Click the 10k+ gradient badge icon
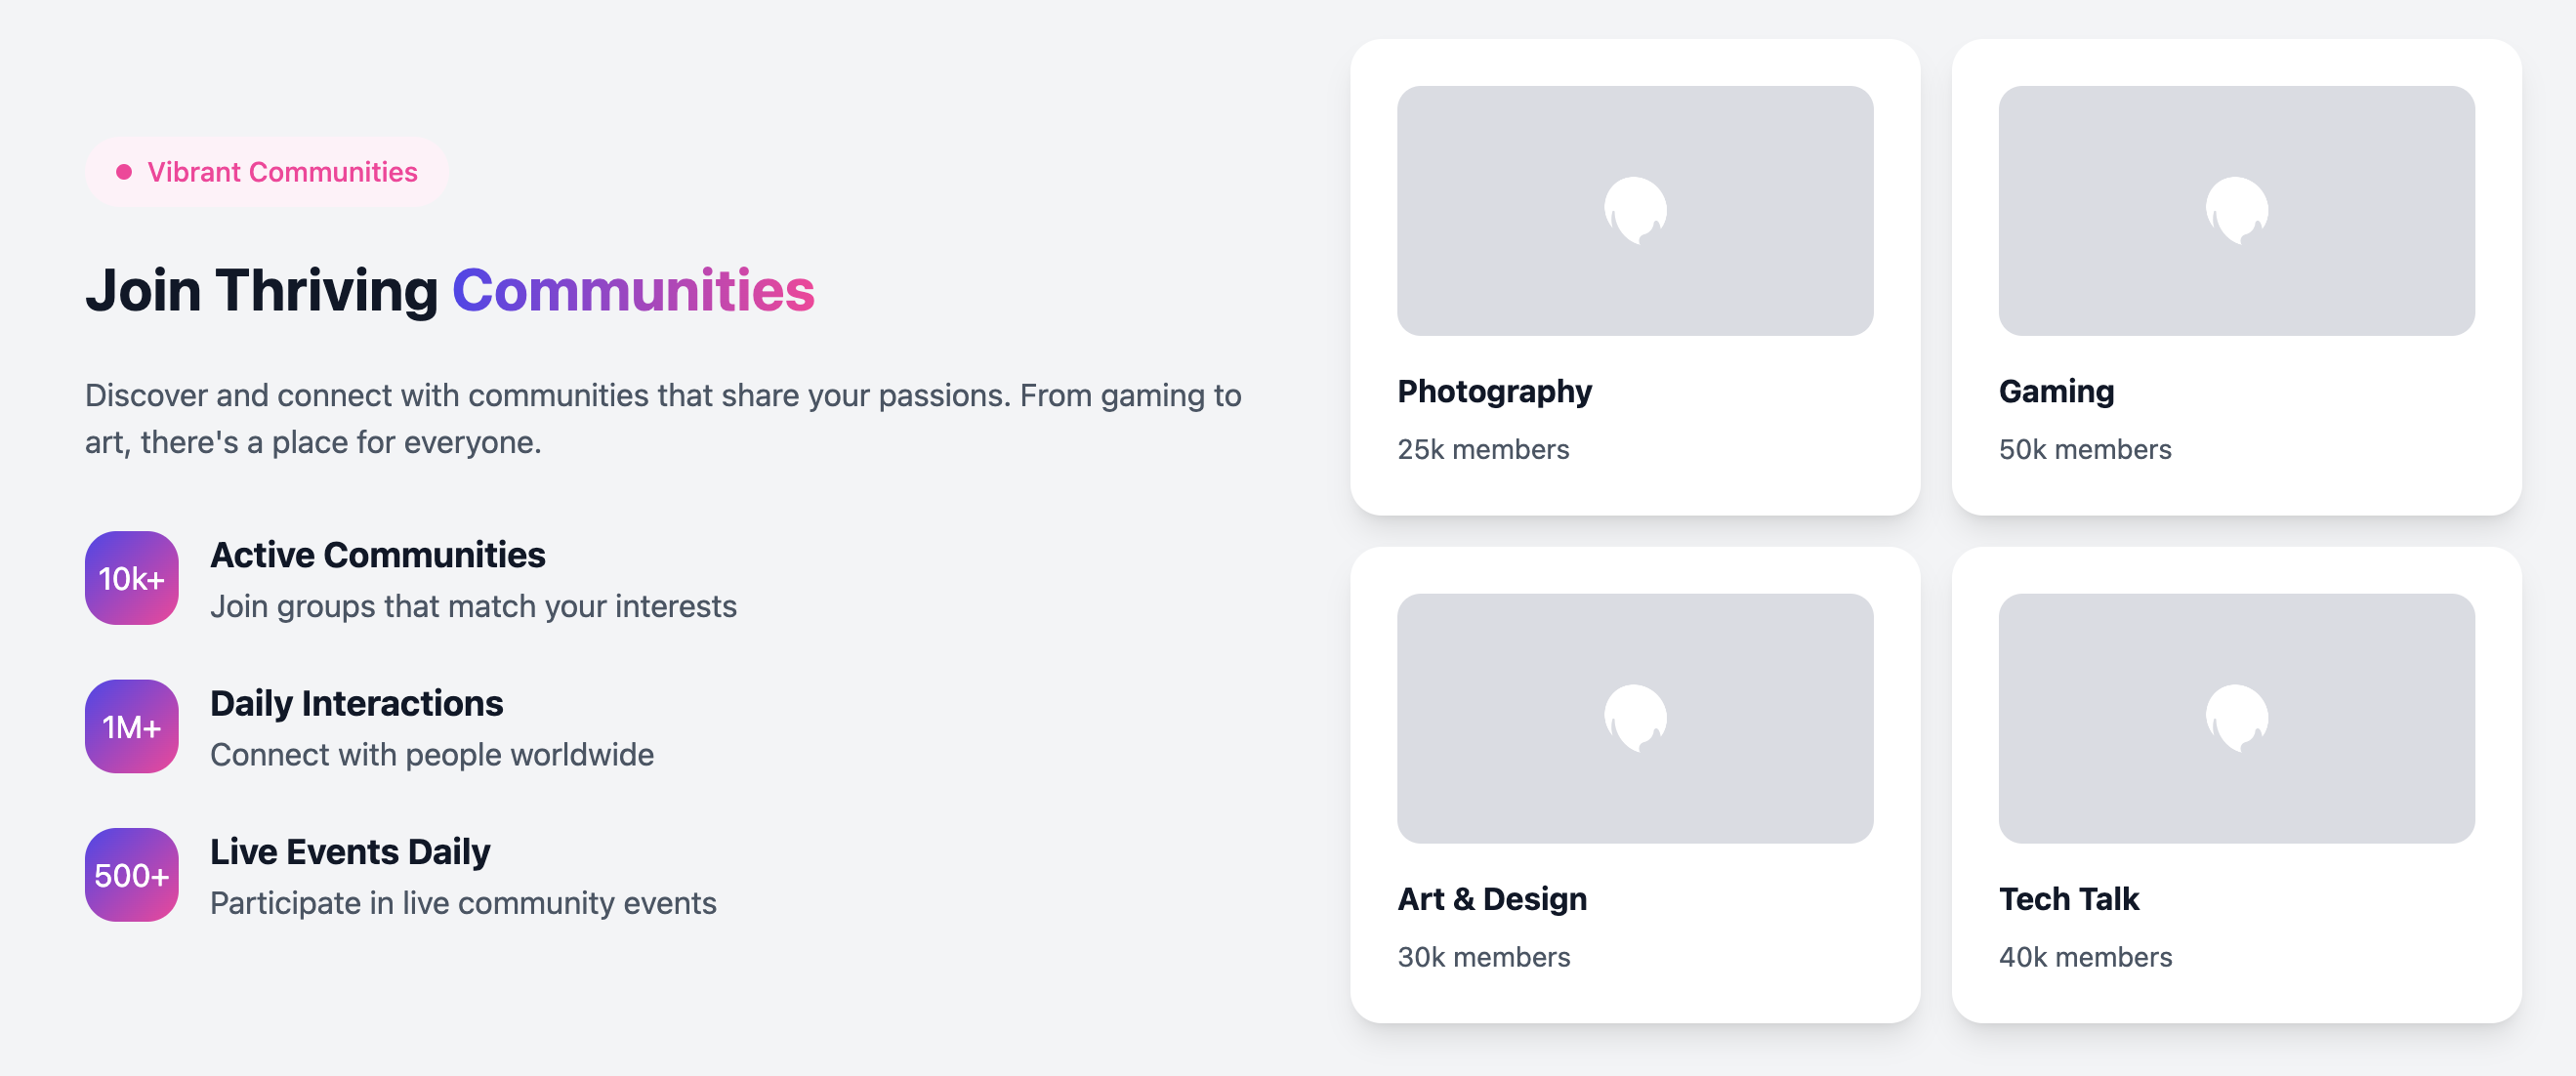The width and height of the screenshot is (2576, 1076). point(132,578)
